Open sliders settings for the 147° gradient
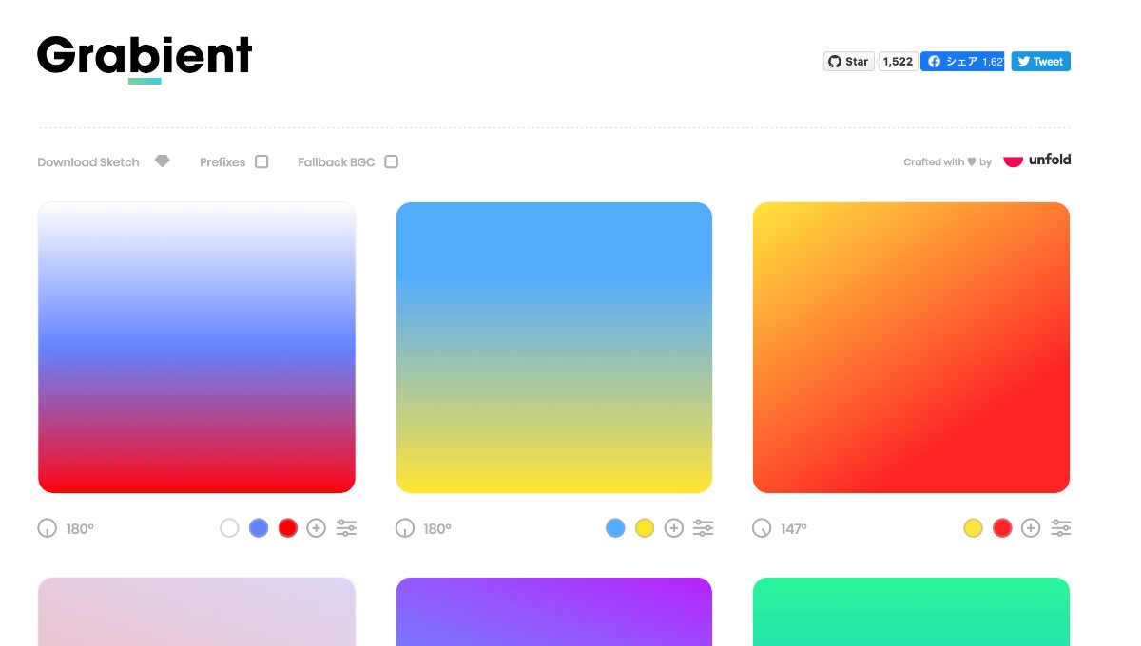 pos(1061,528)
